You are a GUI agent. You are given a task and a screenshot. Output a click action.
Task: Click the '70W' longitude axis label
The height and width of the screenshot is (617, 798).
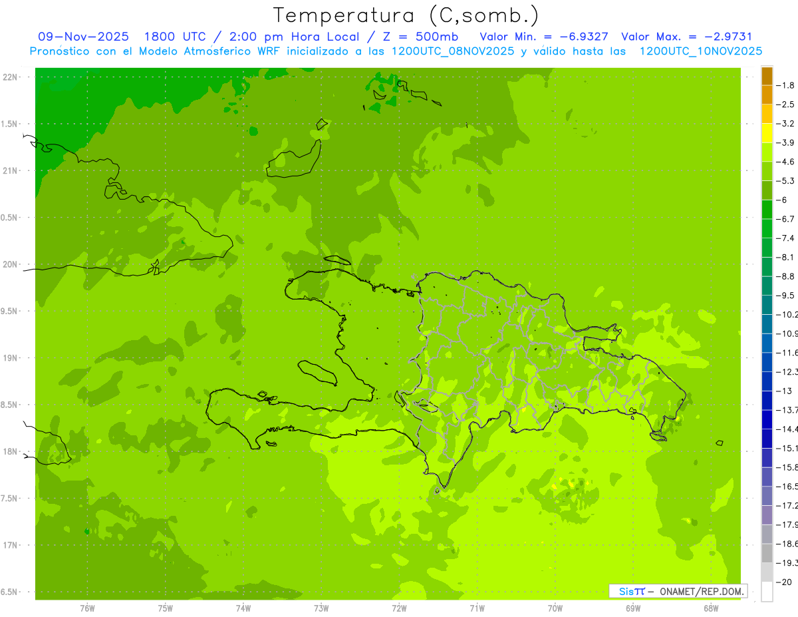[x=555, y=608]
